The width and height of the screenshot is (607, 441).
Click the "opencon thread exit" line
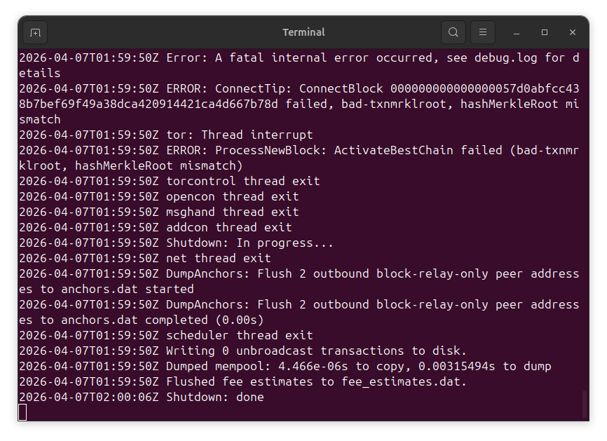tap(232, 196)
